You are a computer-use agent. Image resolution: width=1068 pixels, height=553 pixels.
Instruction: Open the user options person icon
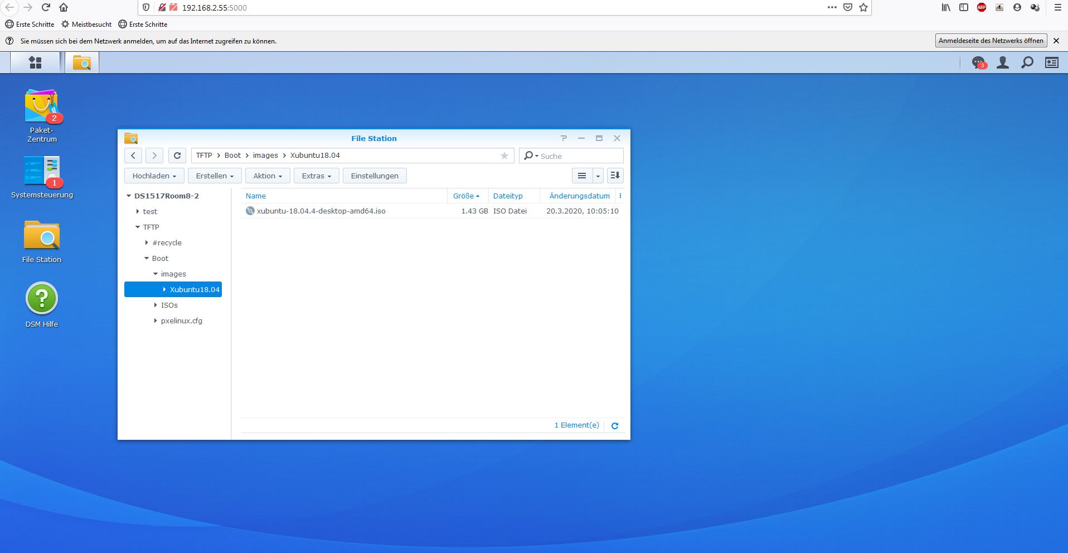[1003, 62]
